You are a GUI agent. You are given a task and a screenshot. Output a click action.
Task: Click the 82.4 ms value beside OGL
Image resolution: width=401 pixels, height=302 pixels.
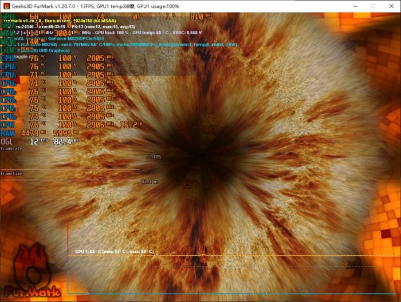click(x=66, y=141)
